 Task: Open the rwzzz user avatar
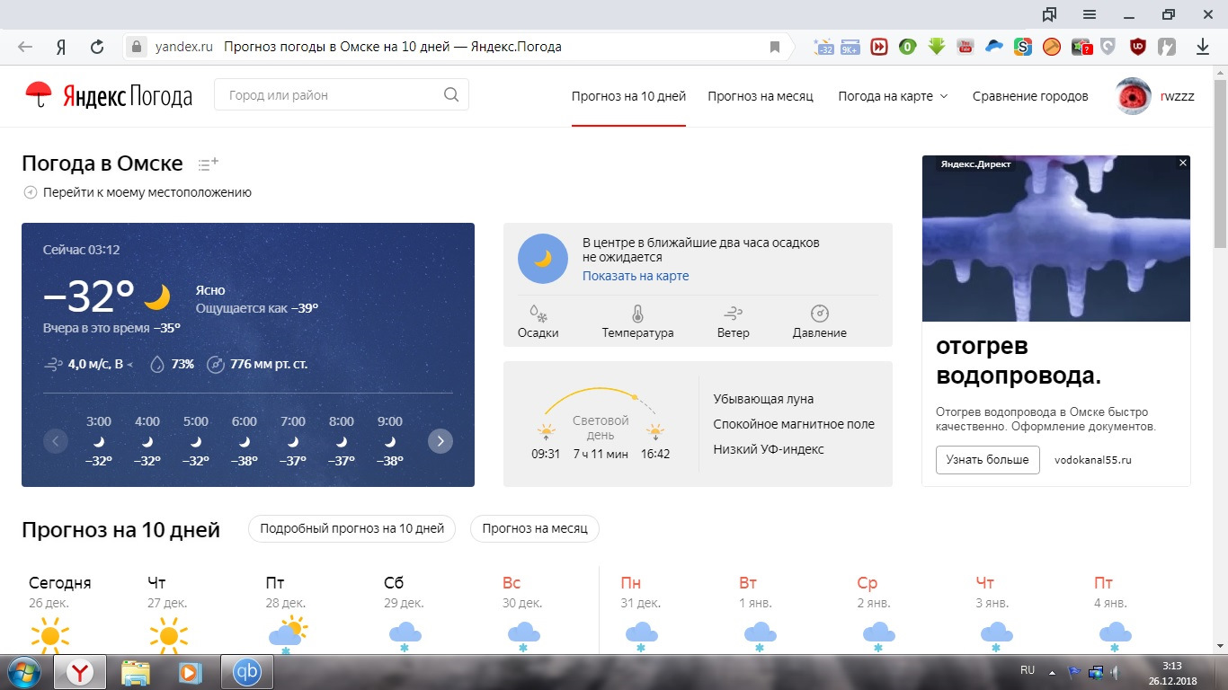[1133, 96]
